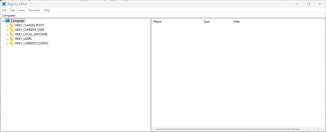Click the HKEY_CURRENT_USER folder icon

click(11, 30)
